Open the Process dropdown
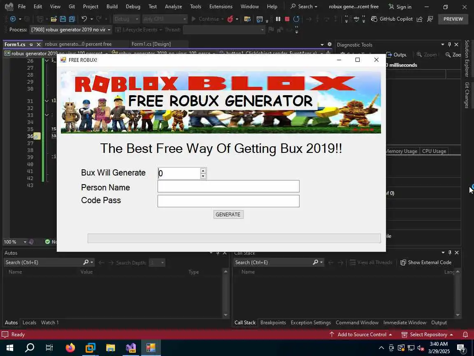 click(109, 30)
